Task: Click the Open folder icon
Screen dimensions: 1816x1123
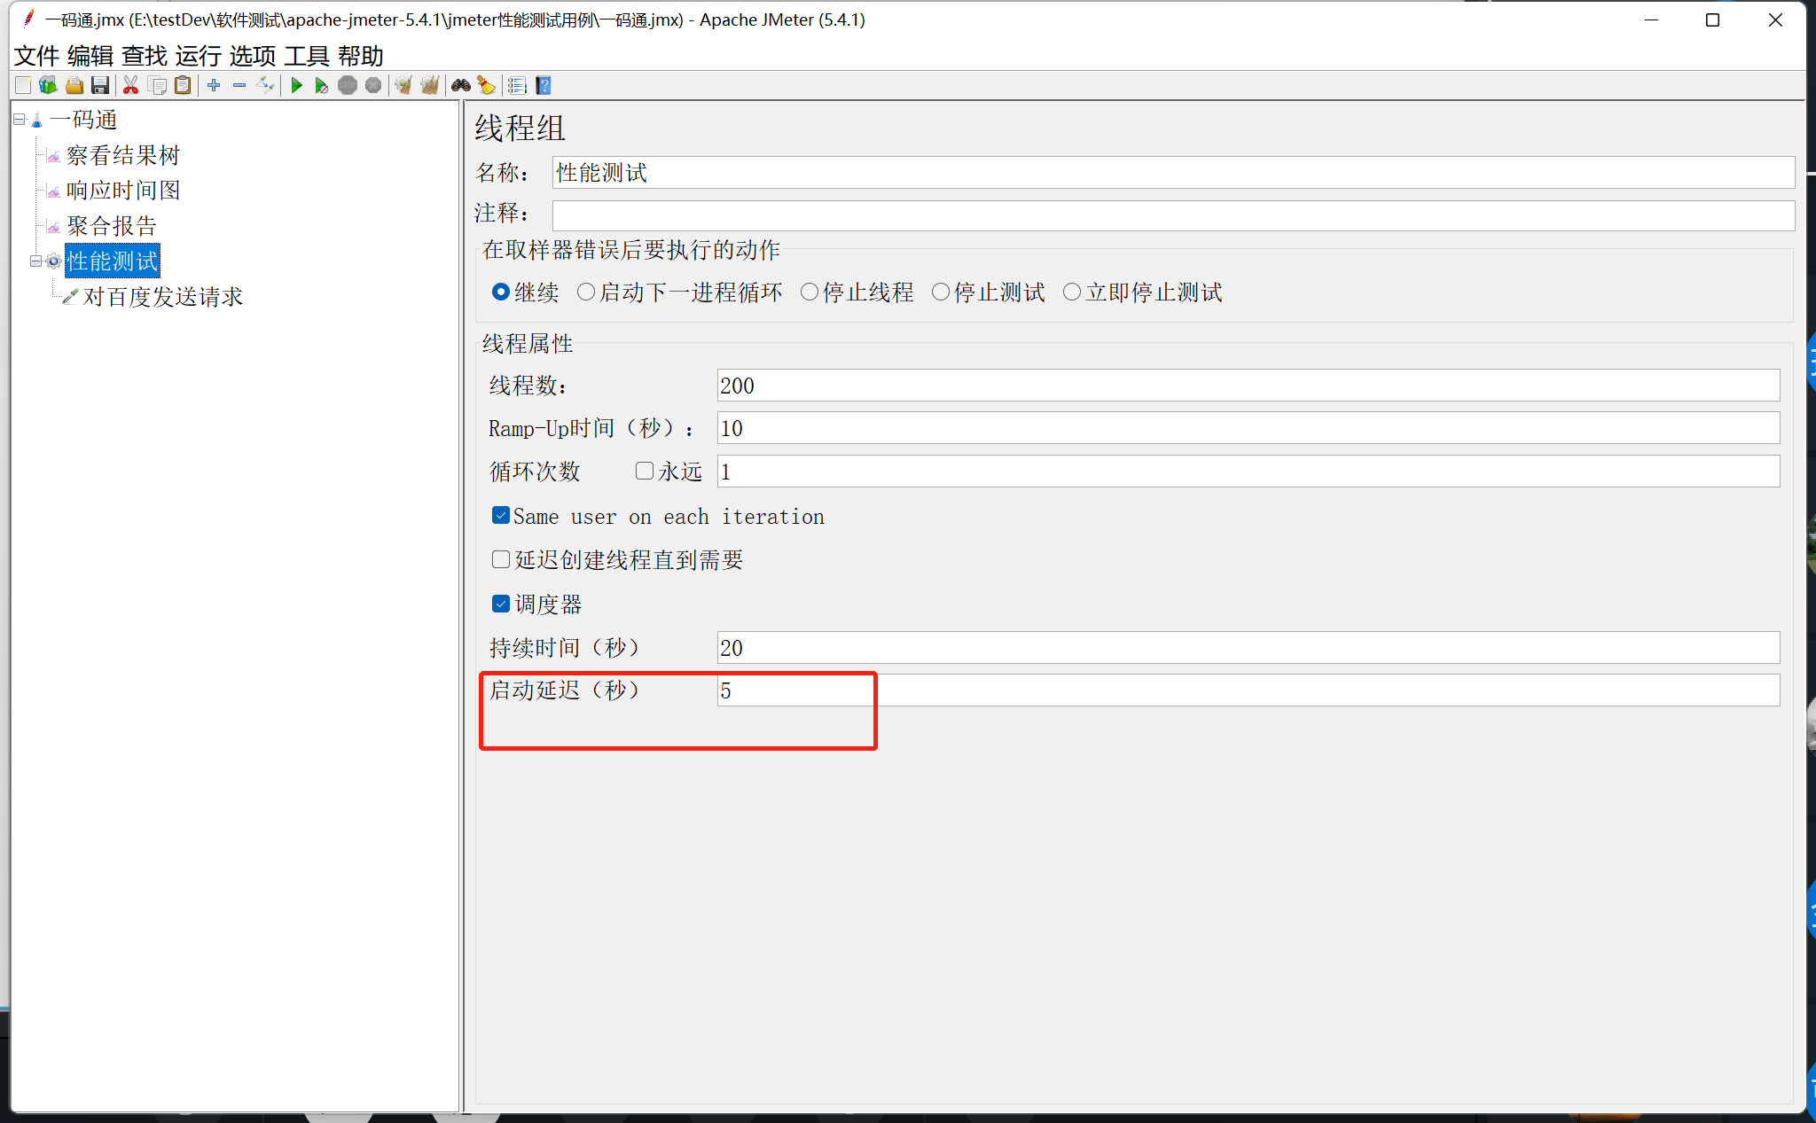Action: click(x=74, y=85)
